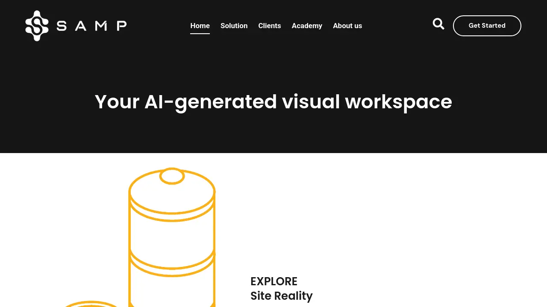The width and height of the screenshot is (547, 307).
Task: Click the Site Reality label text
Action: [282, 296]
